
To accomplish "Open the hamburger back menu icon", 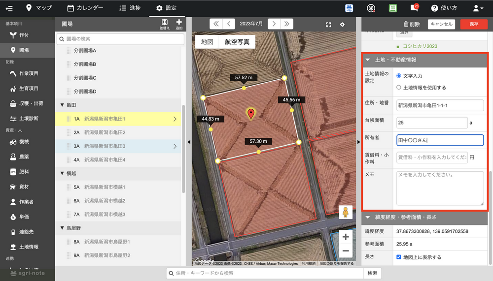I will tap(9, 8).
